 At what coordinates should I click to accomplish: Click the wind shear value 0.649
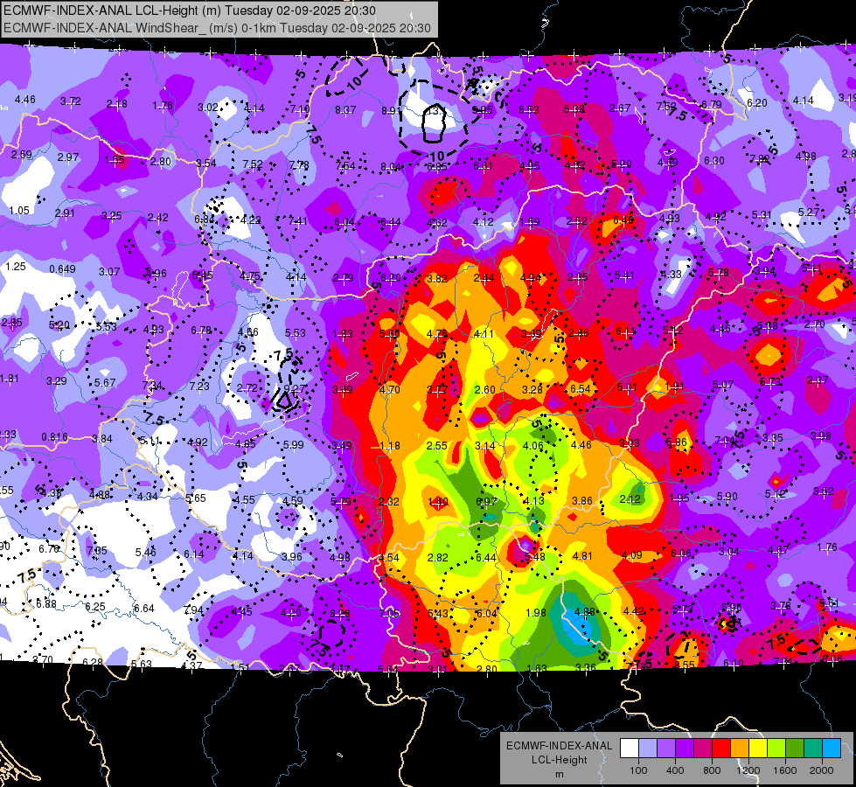click(62, 268)
